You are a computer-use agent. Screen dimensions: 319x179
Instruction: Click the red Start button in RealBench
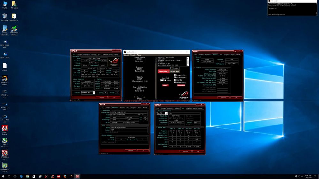pyautogui.click(x=165, y=85)
